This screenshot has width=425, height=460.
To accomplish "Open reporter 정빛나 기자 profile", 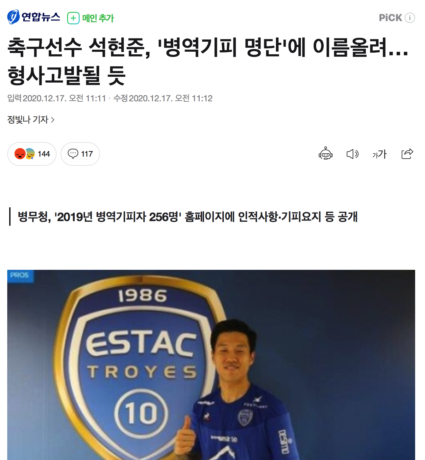I will coord(28,119).
